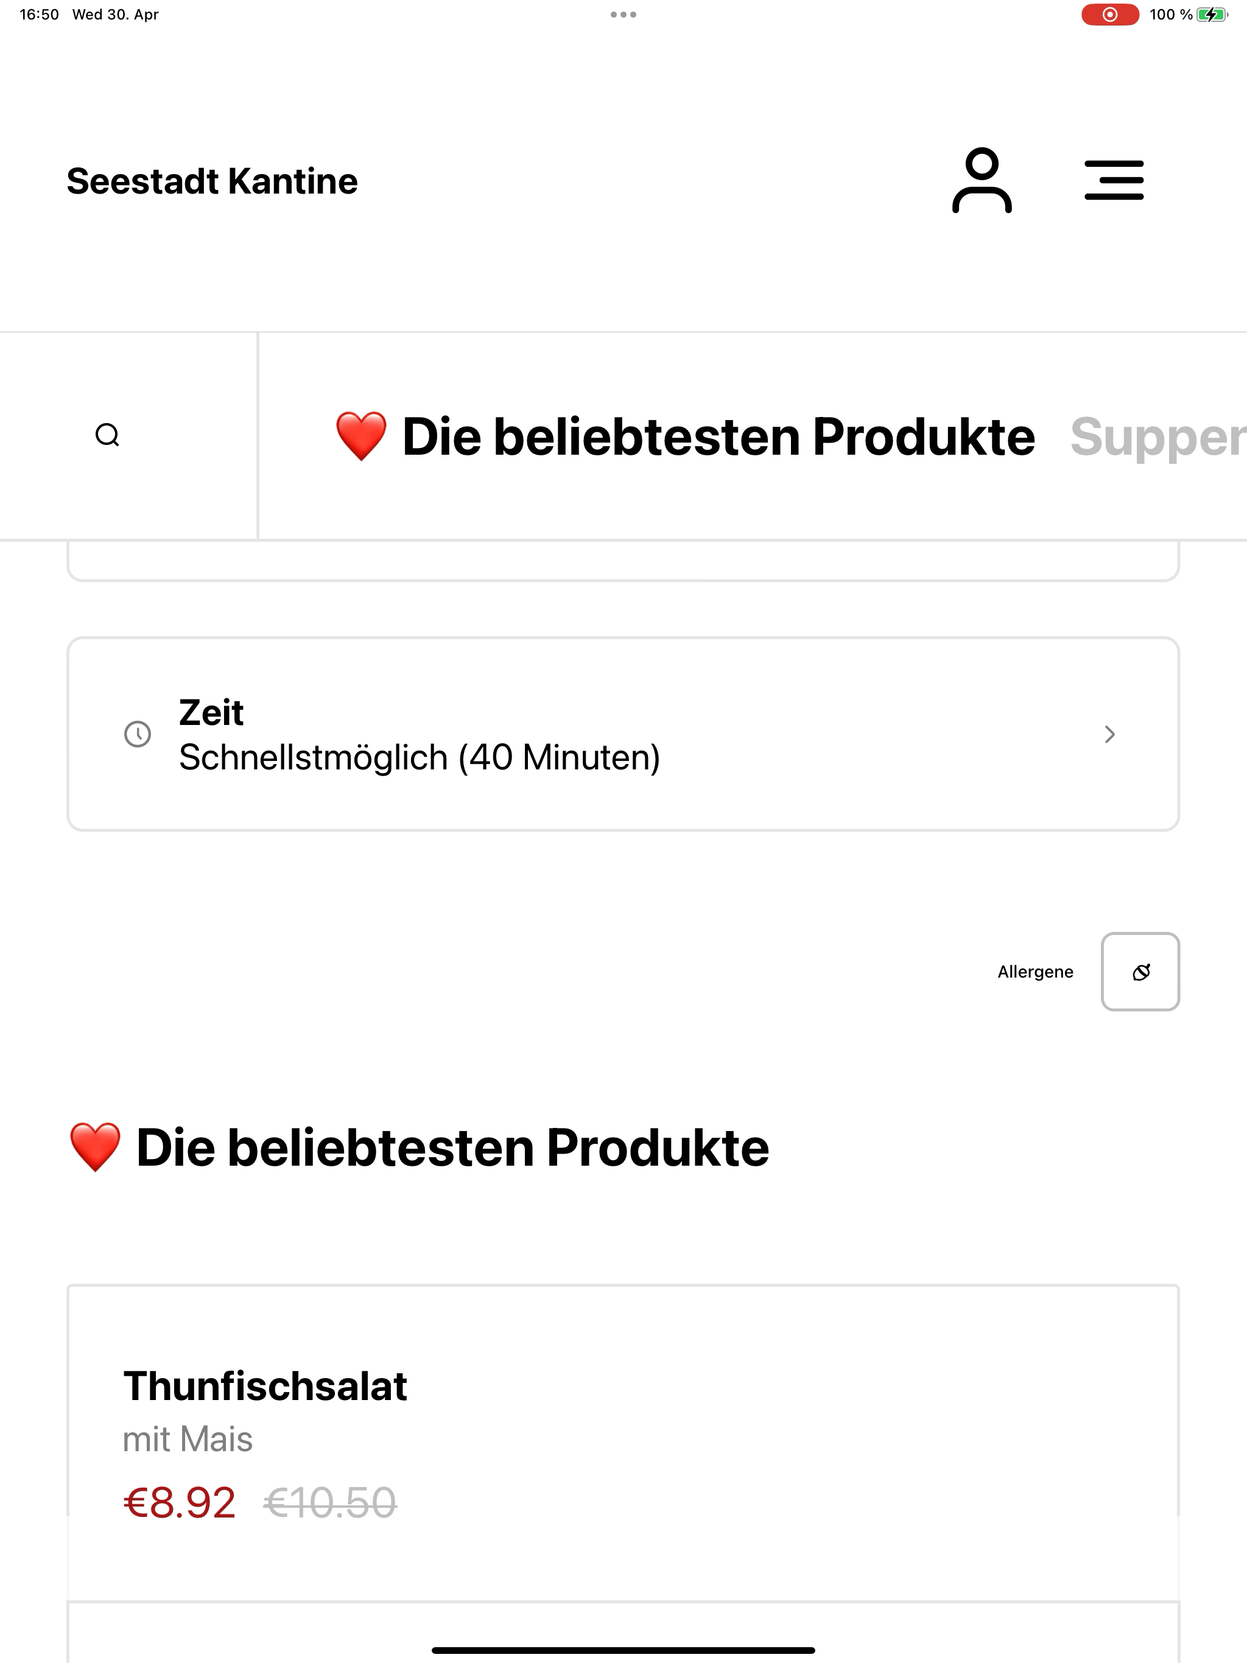This screenshot has height=1663, width=1247.
Task: Tap the search magnifier icon
Action: click(108, 435)
